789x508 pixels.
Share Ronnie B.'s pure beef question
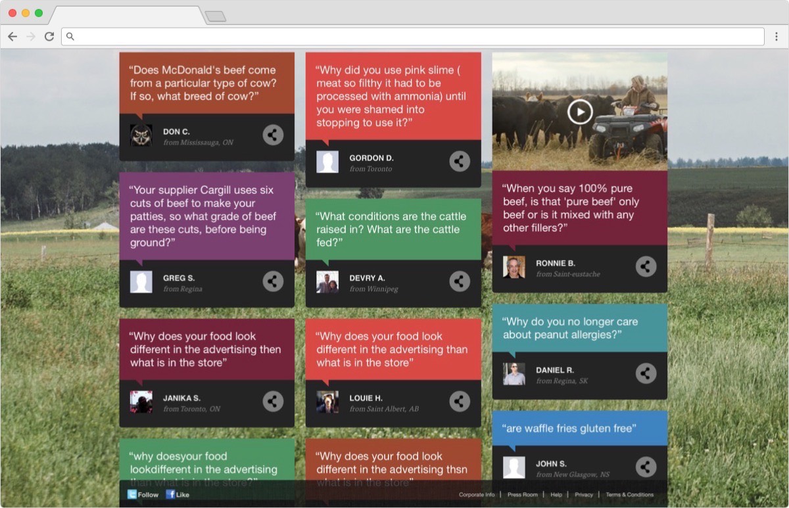pos(646,266)
